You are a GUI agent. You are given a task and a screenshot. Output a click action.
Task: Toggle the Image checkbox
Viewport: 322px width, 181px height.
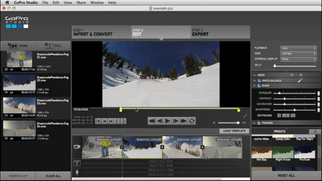click(259, 86)
